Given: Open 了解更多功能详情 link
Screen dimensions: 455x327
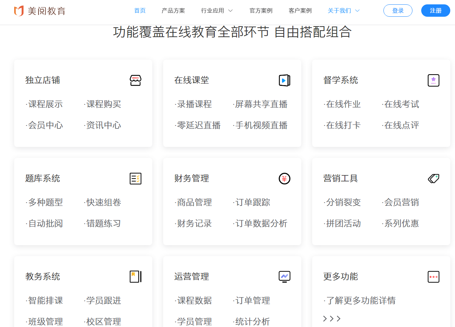Looking at the screenshot, I should pos(359,301).
